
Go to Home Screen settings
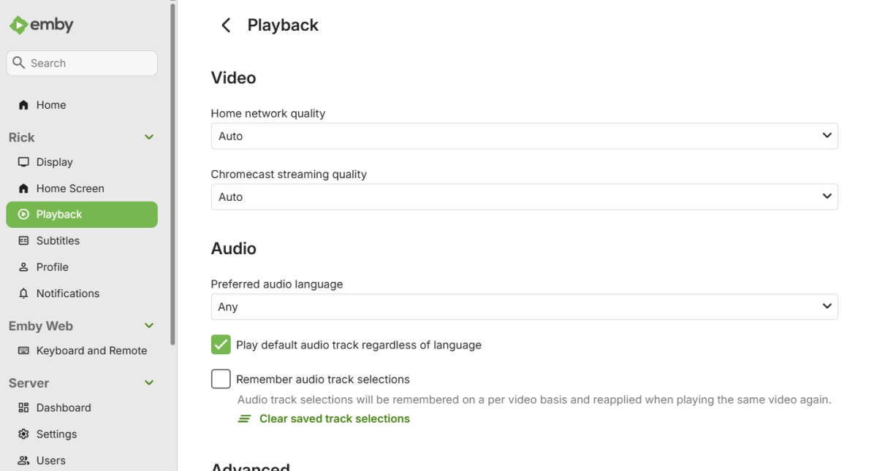(70, 188)
